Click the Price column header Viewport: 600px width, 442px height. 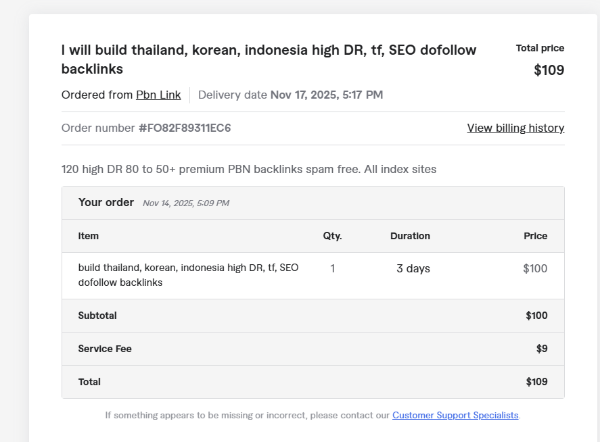(535, 236)
